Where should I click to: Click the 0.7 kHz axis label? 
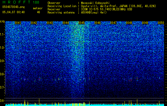point(2,87)
